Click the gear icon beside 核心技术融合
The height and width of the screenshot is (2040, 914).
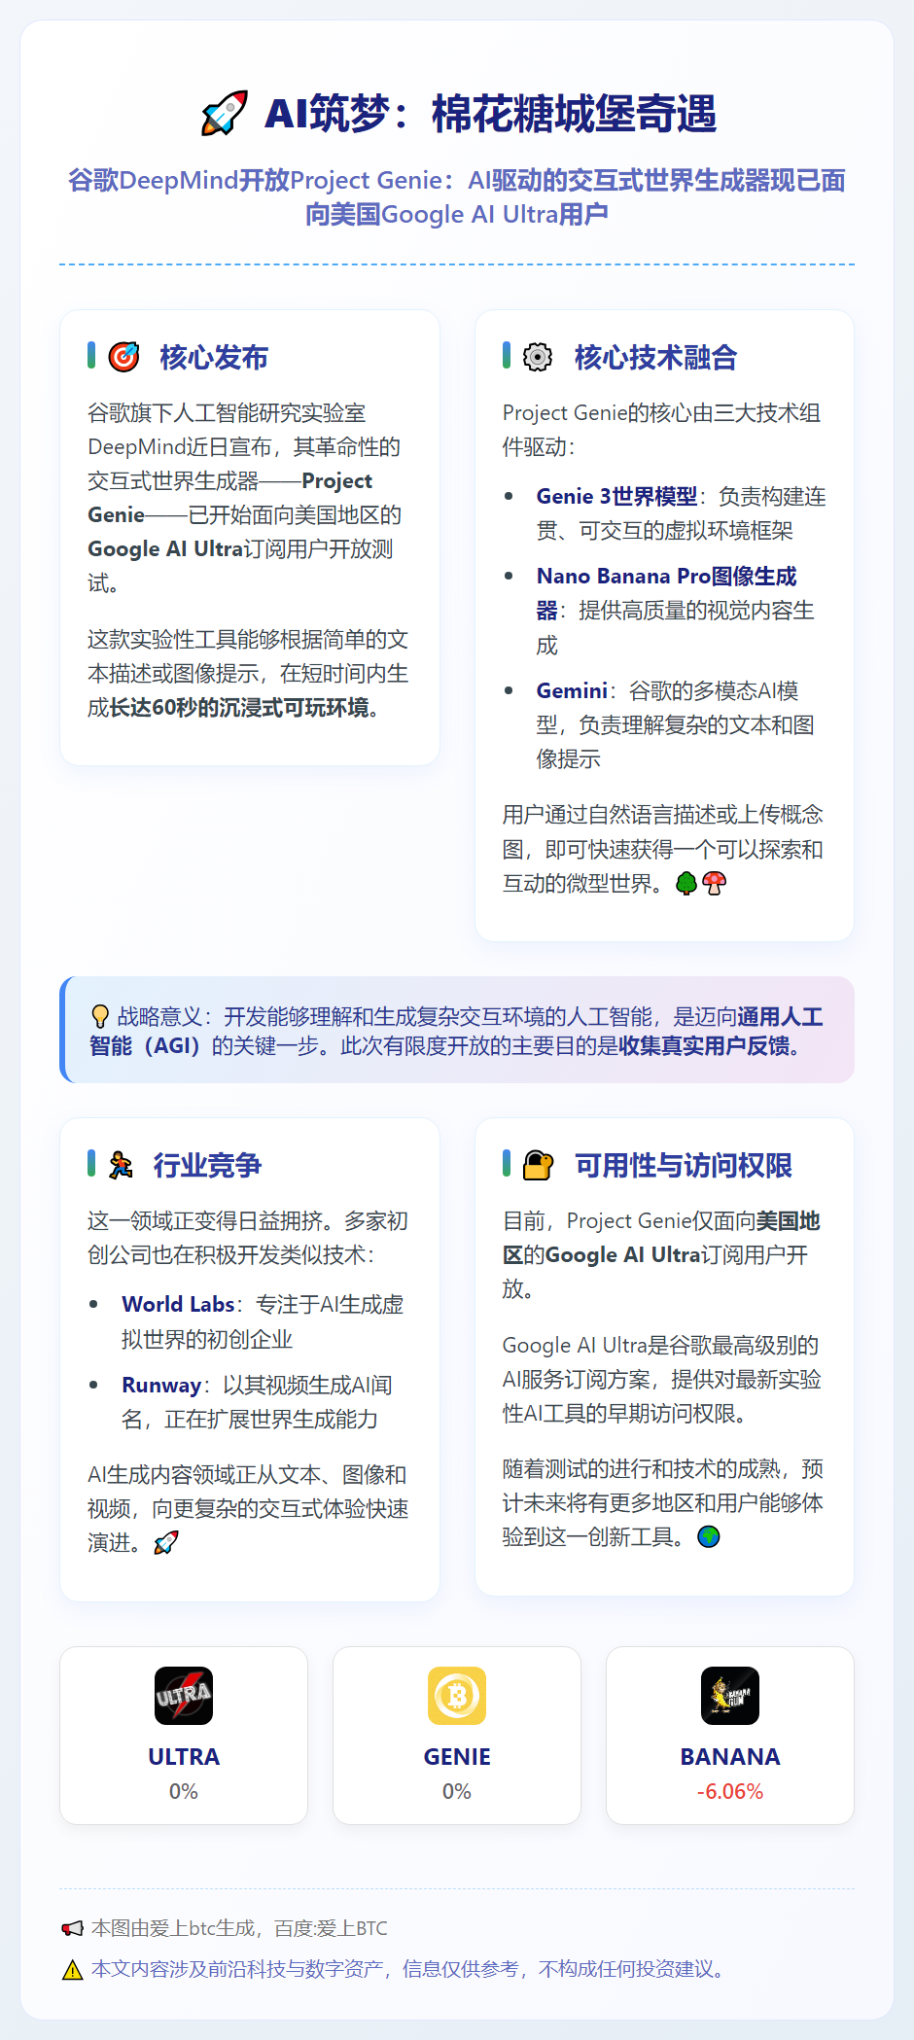click(538, 357)
